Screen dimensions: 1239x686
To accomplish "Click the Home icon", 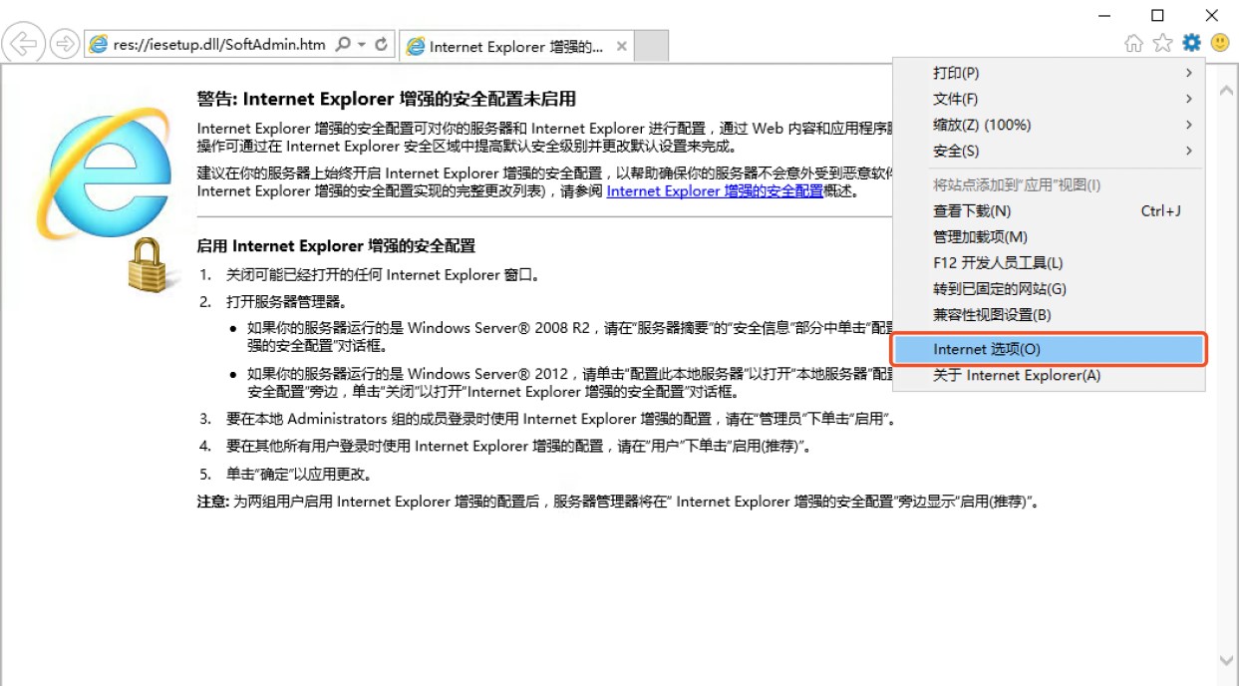I will click(1133, 43).
